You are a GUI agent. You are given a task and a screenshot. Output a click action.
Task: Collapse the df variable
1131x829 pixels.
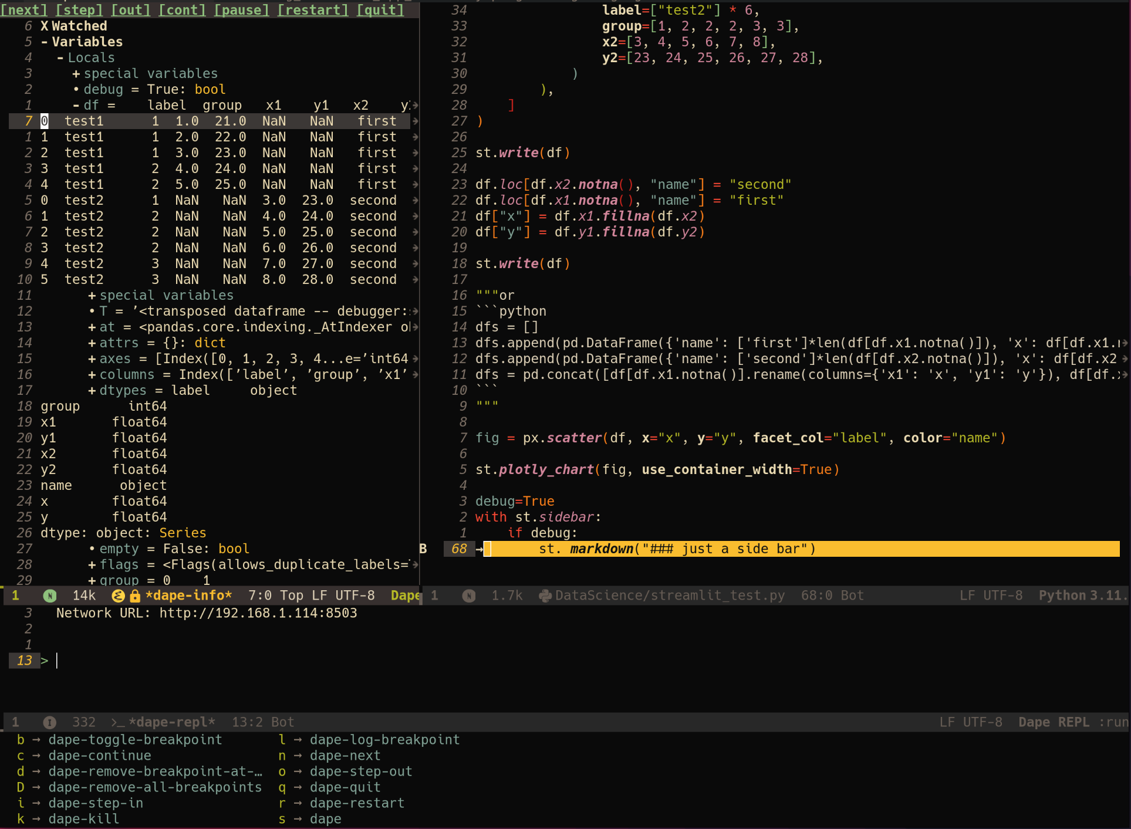[x=76, y=105]
